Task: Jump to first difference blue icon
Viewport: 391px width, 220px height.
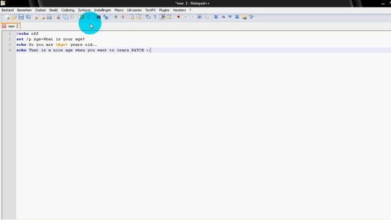Action: [x=216, y=17]
